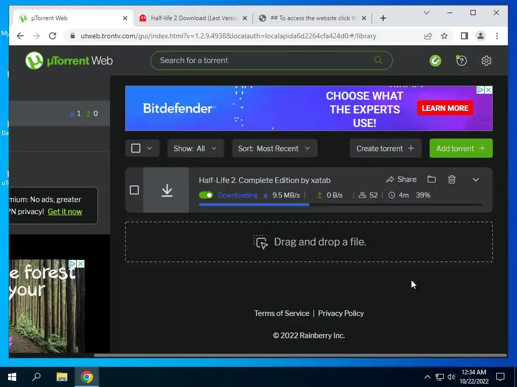Open the help question mark icon

pyautogui.click(x=461, y=60)
